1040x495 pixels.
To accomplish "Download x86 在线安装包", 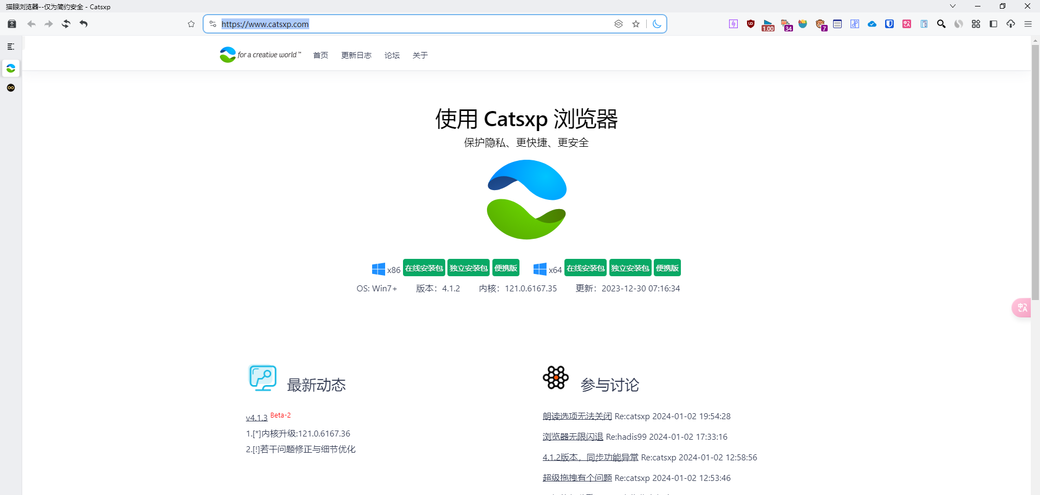I will tap(424, 268).
